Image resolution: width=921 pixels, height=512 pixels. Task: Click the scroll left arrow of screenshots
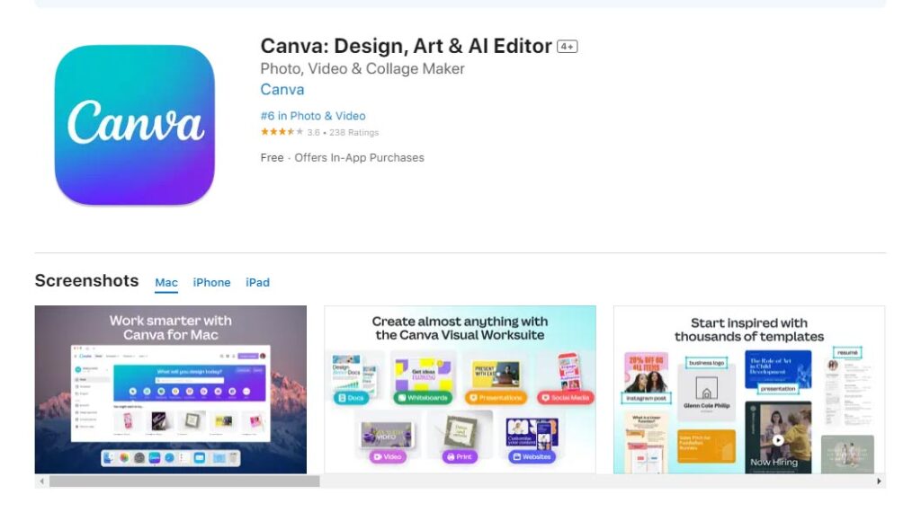tap(41, 481)
